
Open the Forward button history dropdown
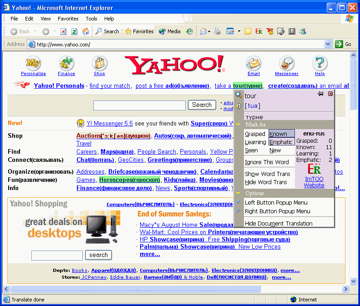(55, 31)
